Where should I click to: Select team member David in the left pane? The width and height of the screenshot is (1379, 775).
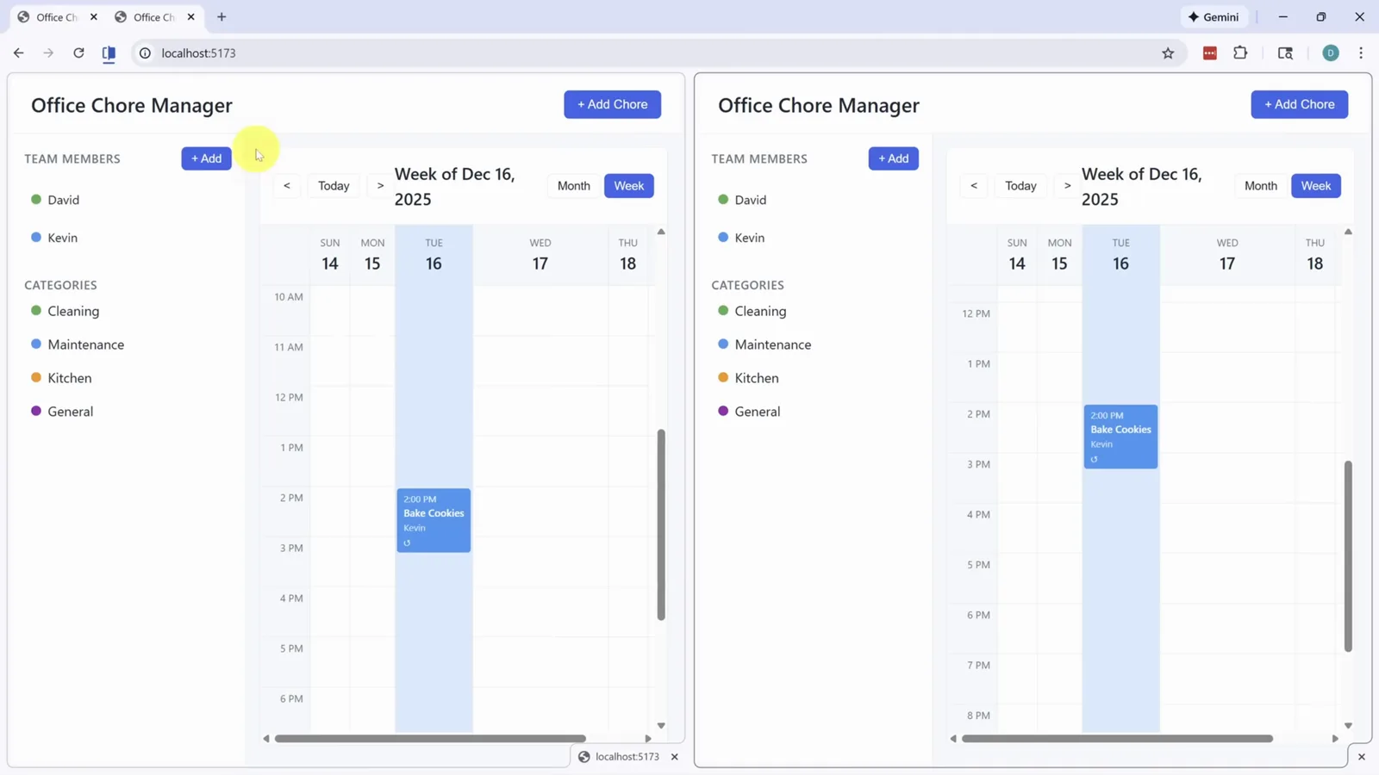tap(63, 200)
